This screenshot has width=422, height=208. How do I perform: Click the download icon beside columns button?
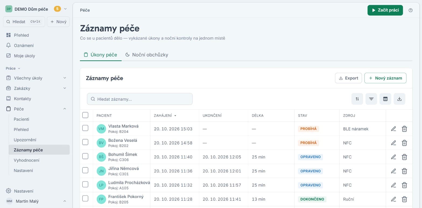pyautogui.click(x=399, y=99)
